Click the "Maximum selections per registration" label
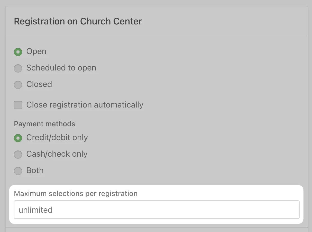The width and height of the screenshot is (312, 232). (76, 194)
